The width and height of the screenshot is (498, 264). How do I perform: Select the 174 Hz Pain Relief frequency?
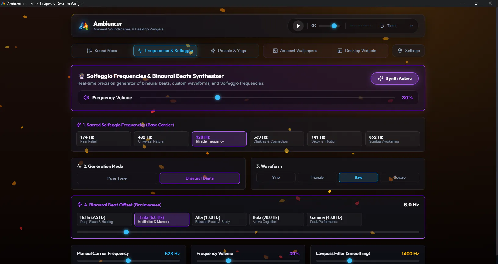103,139
